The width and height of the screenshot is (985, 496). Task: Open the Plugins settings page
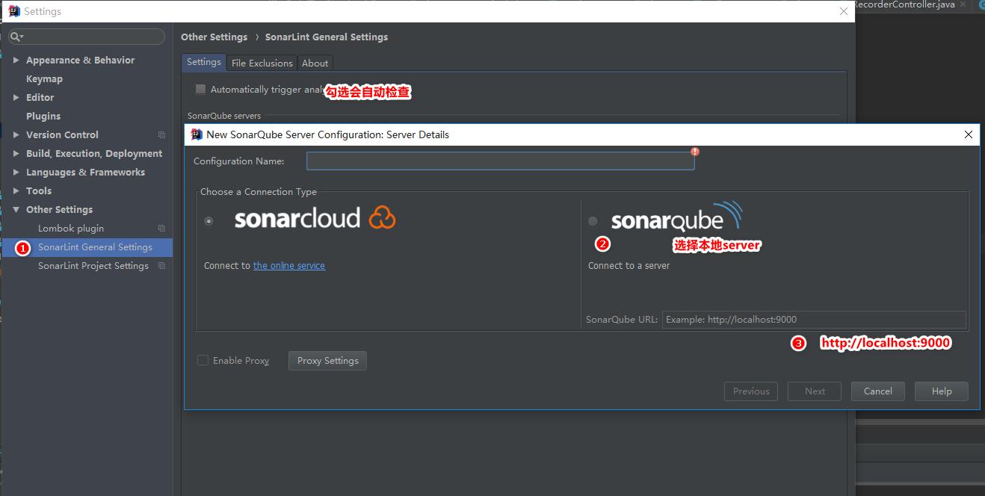[43, 117]
